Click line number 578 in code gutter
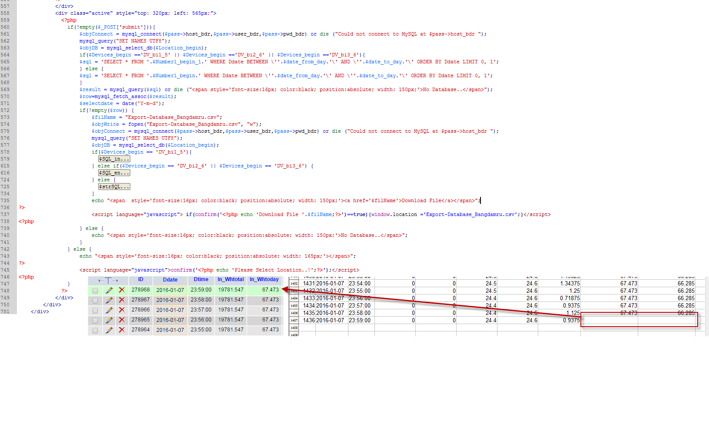Viewport: 709px width, 439px height. click(5, 152)
